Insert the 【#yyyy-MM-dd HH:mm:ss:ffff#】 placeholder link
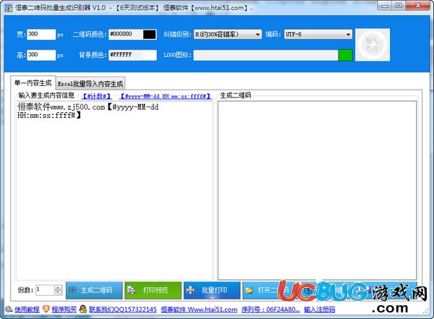This screenshot has width=434, height=319. coord(165,96)
